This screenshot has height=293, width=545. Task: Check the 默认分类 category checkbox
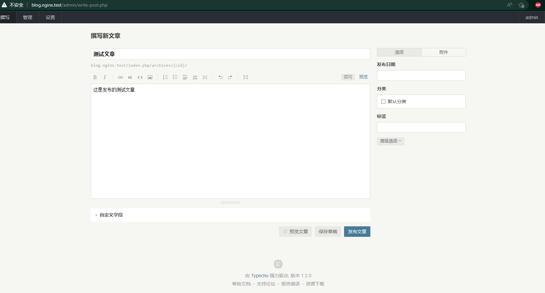point(383,101)
